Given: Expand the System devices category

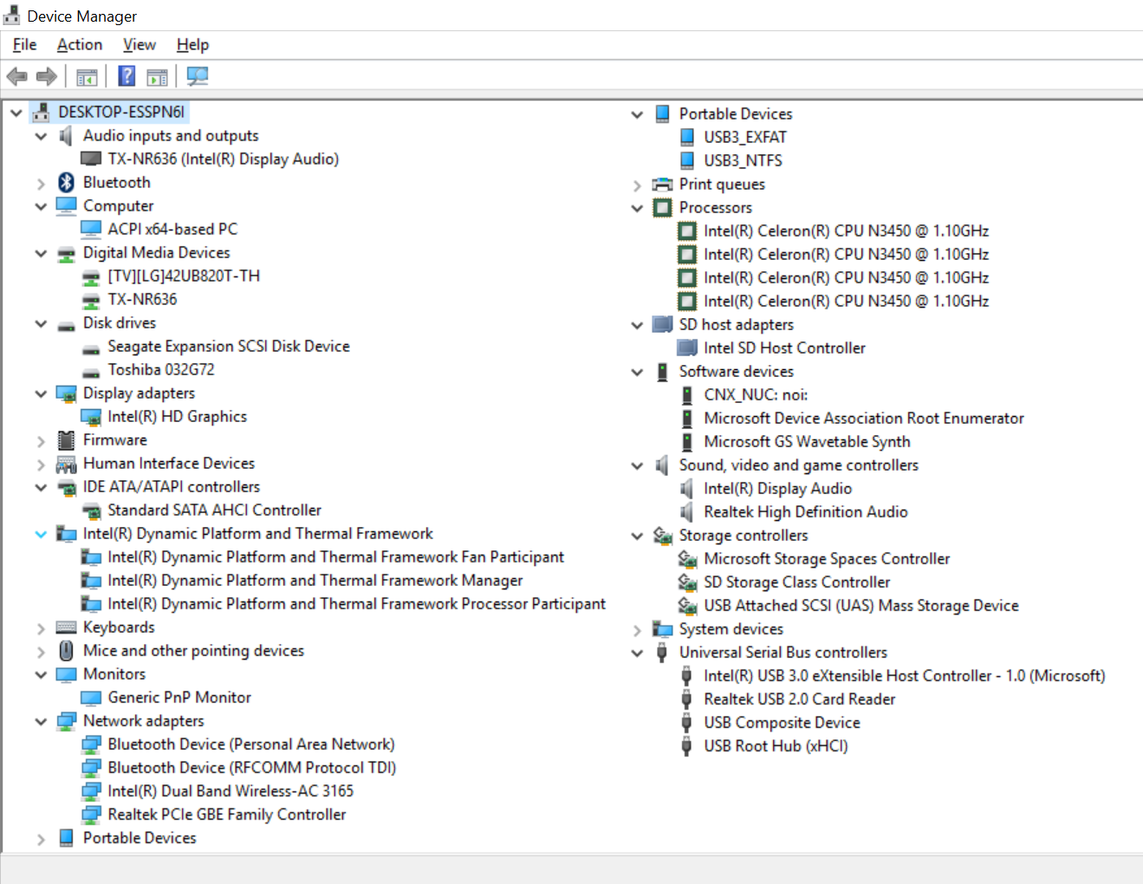Looking at the screenshot, I should click(637, 629).
